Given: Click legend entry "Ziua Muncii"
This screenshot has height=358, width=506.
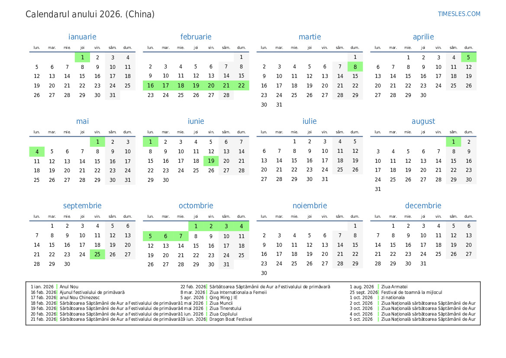Looking at the screenshot, I should (221, 303).
